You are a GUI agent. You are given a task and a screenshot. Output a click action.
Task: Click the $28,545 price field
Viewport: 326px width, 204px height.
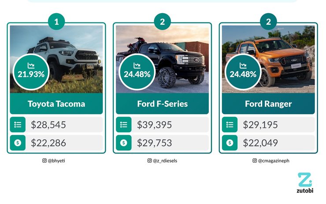(66, 125)
